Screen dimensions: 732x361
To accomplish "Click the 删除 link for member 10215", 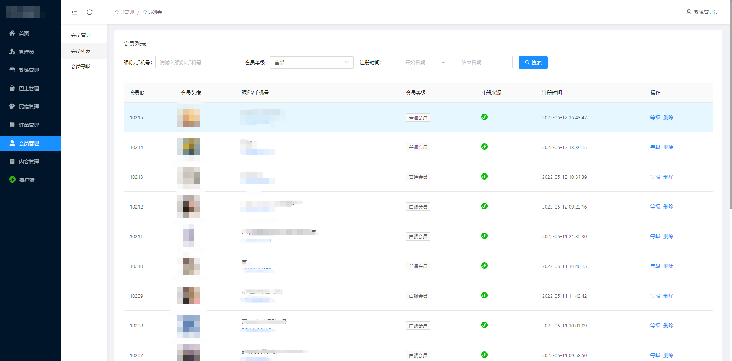I will tap(668, 117).
